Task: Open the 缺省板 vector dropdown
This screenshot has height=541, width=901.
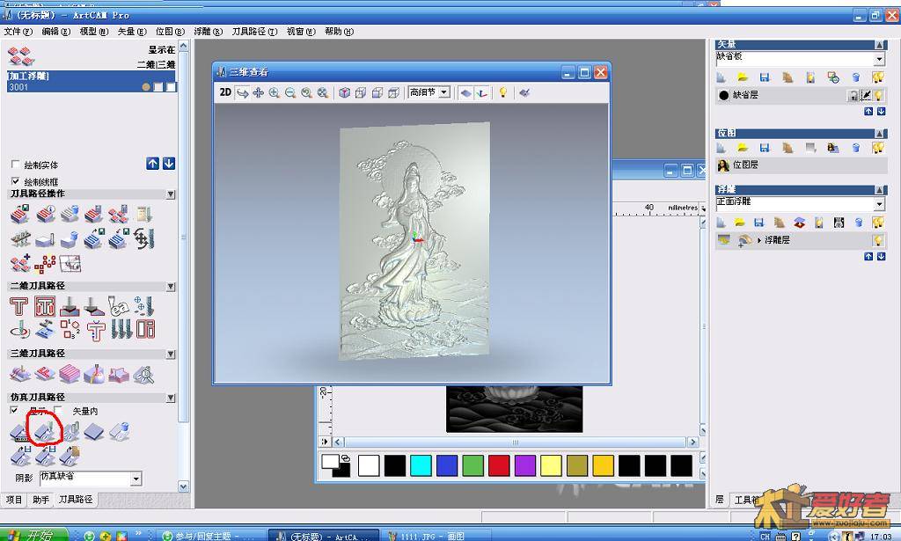Action: coord(880,59)
